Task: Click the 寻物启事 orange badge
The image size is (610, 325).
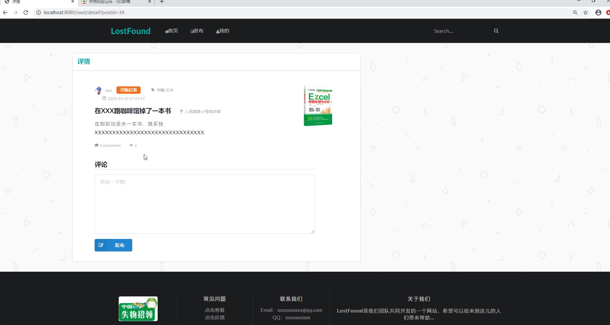Action: (x=128, y=90)
